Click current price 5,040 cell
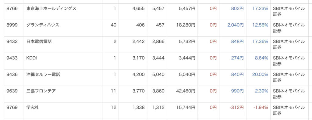Viewport: 312px width, 120px height. click(x=158, y=75)
